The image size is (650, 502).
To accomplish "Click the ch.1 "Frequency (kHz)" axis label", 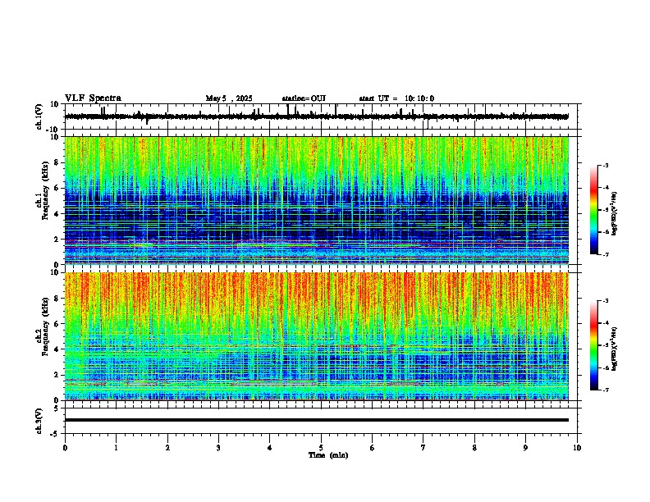I will click(x=45, y=190).
